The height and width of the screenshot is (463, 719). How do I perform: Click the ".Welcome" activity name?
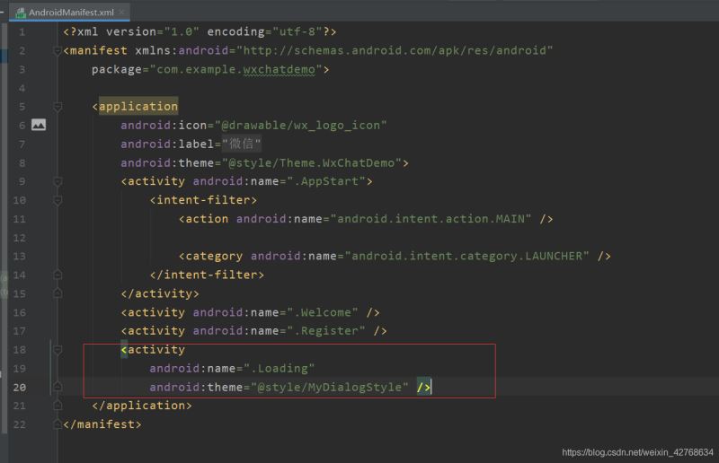pos(323,312)
